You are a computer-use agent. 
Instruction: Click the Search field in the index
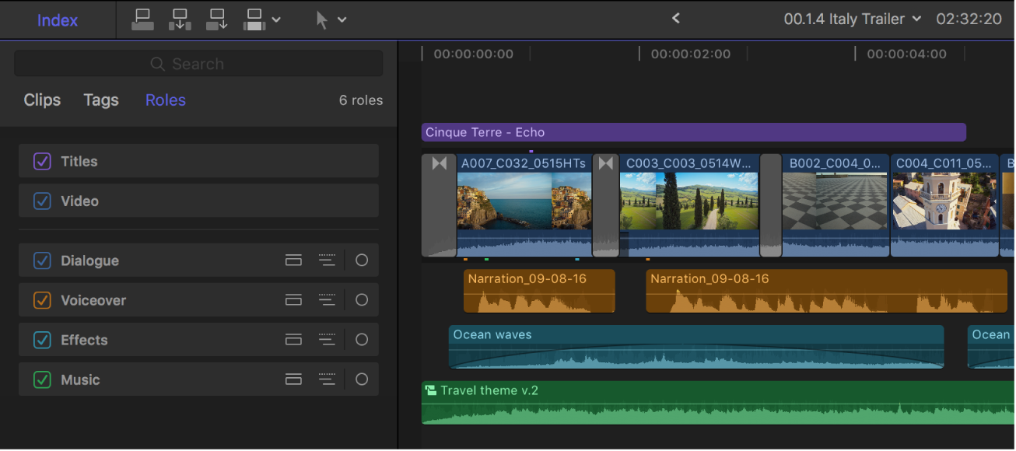point(198,63)
